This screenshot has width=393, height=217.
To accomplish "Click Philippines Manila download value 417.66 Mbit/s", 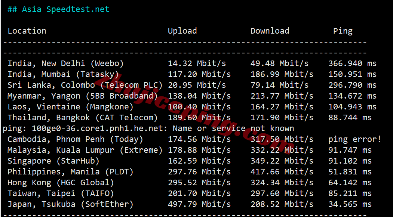I will [x=282, y=172].
